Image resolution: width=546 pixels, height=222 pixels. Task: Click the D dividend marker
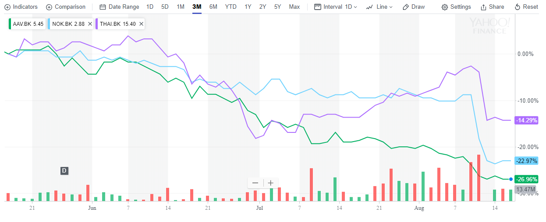click(64, 170)
